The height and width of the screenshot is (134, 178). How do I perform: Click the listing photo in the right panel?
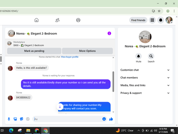pyautogui.click(x=145, y=37)
